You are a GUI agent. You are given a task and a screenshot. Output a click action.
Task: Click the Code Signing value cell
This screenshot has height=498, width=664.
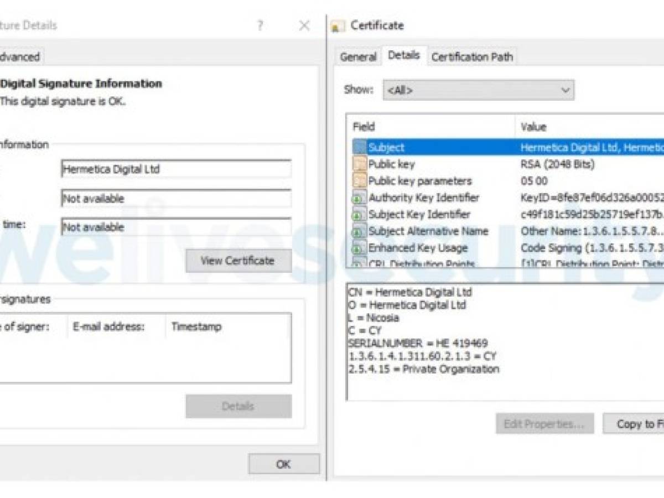(592, 247)
